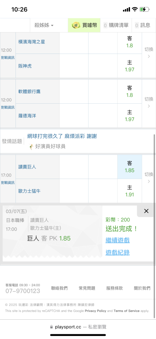Tap the lock icon beside playsport.cc
The image size is (156, 339).
pyautogui.click(x=51, y=327)
